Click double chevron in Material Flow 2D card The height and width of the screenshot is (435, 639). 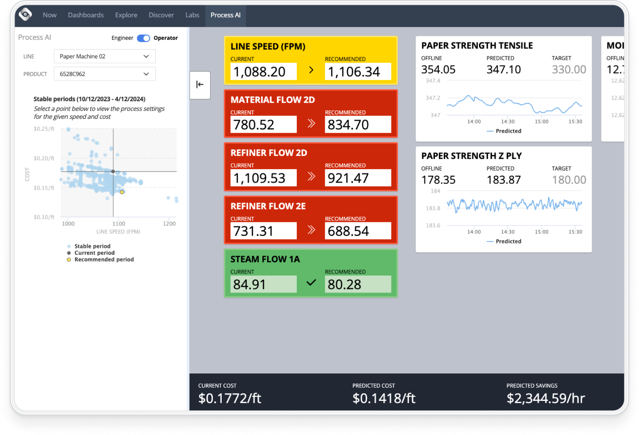pyautogui.click(x=311, y=123)
